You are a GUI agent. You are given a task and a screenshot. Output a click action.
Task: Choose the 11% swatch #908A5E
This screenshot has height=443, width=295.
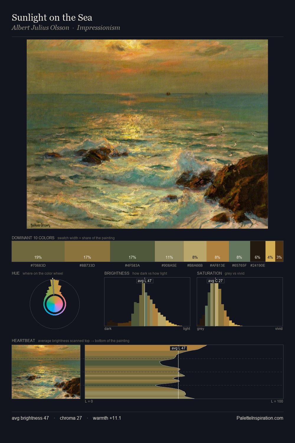(169, 251)
